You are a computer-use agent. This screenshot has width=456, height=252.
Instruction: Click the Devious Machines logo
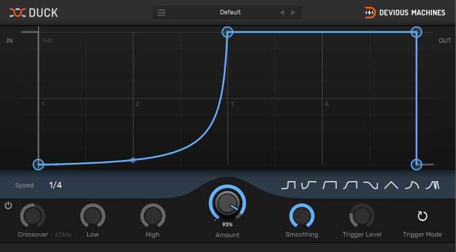pyautogui.click(x=405, y=13)
